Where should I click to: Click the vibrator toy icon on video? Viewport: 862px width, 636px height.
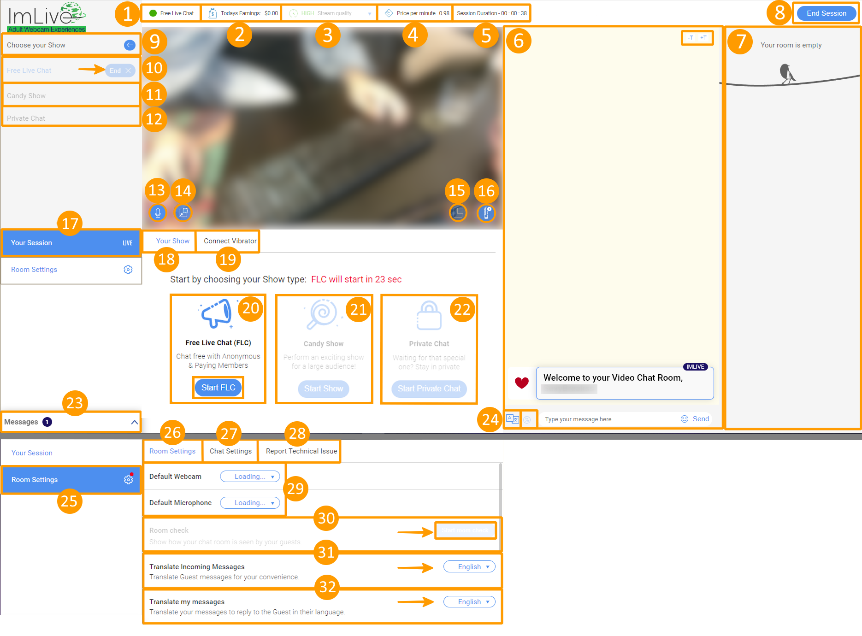pos(486,213)
